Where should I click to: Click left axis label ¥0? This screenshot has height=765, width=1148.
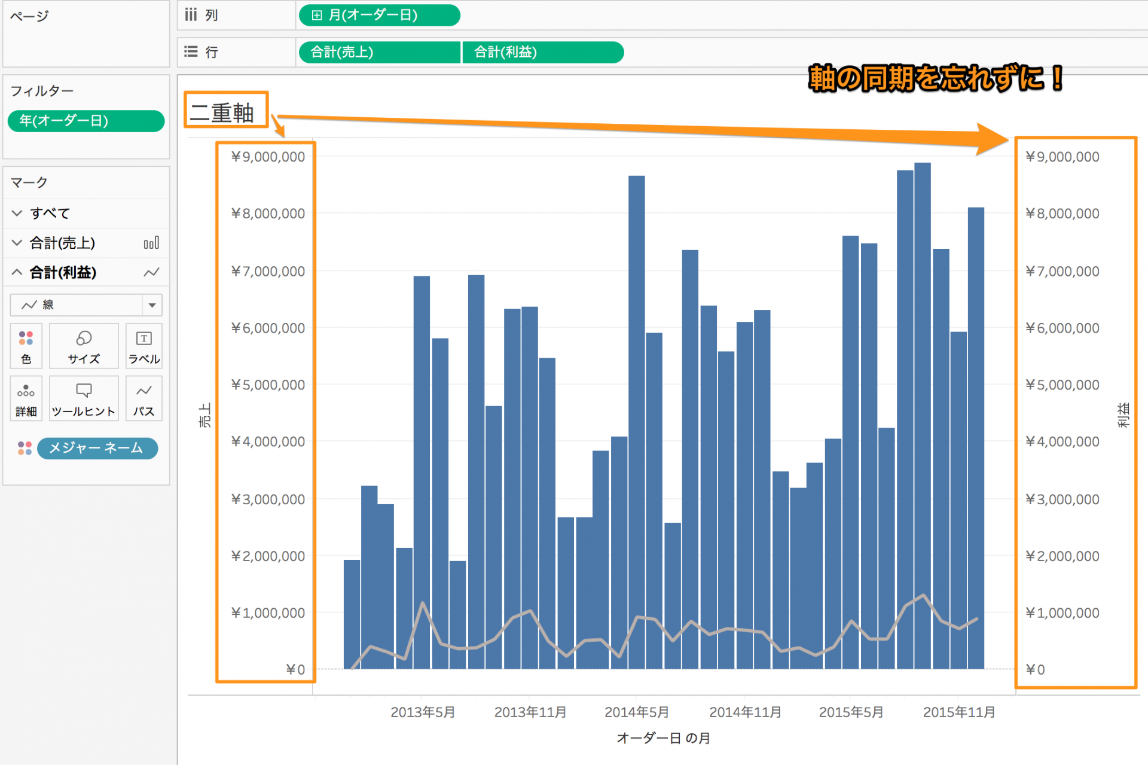pos(295,670)
